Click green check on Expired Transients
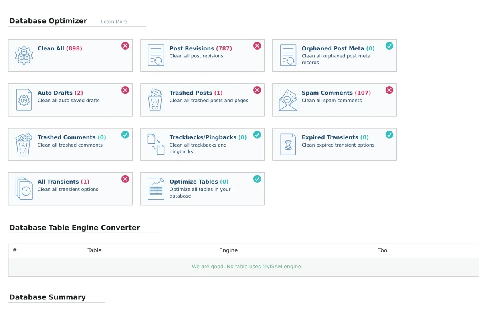 pyautogui.click(x=390, y=135)
